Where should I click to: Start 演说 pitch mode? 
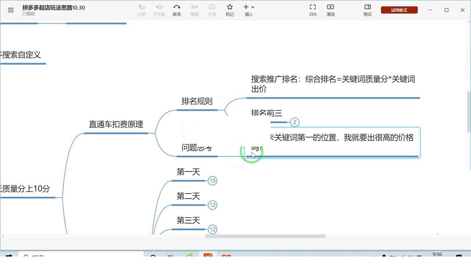(x=330, y=10)
